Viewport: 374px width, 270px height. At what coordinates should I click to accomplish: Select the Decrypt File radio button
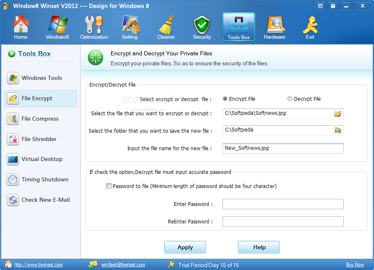pyautogui.click(x=290, y=99)
